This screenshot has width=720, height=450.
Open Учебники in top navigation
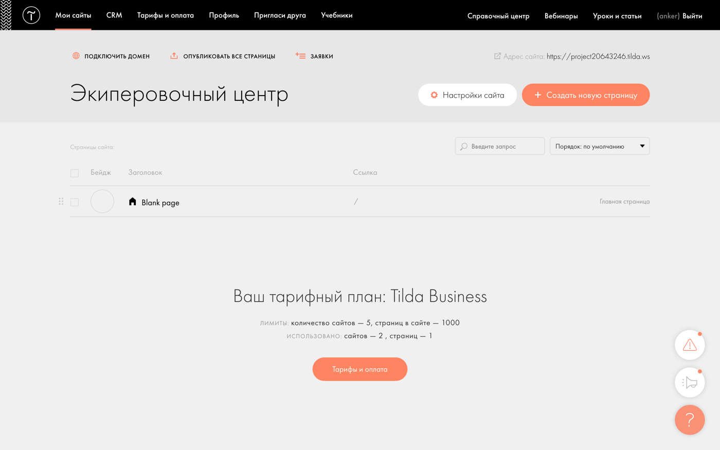337,15
